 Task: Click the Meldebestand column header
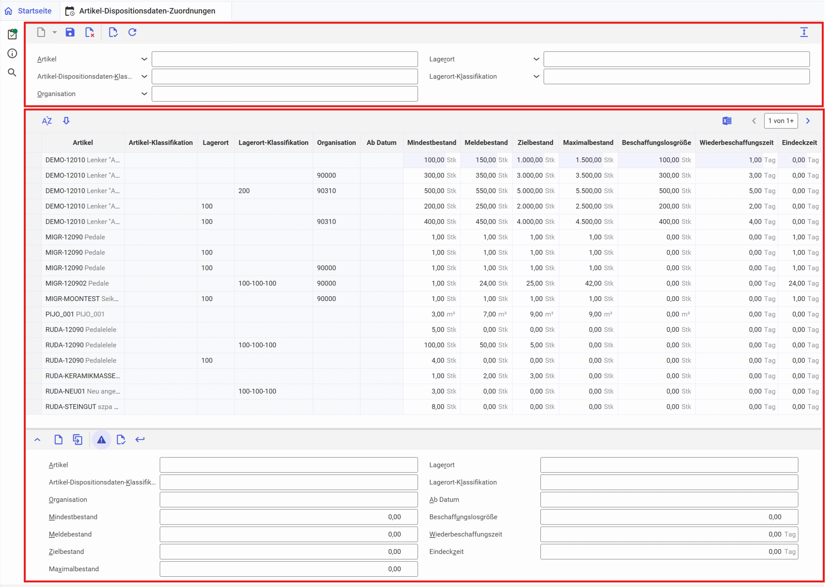[486, 142]
